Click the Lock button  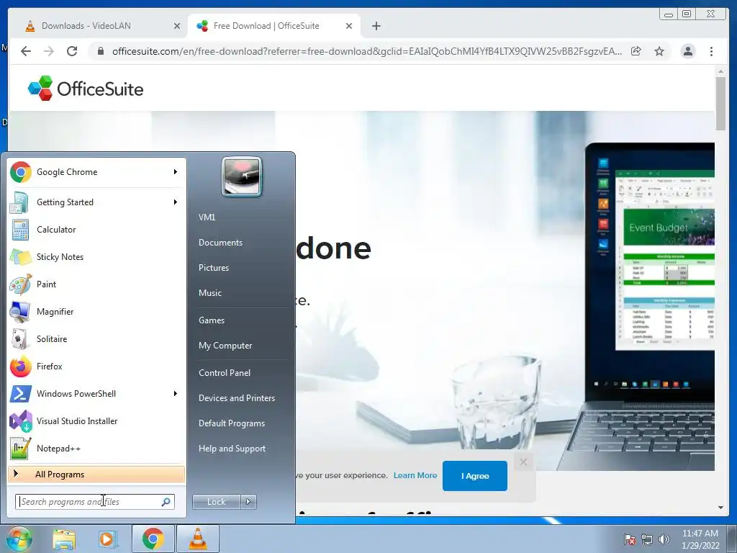tap(216, 502)
